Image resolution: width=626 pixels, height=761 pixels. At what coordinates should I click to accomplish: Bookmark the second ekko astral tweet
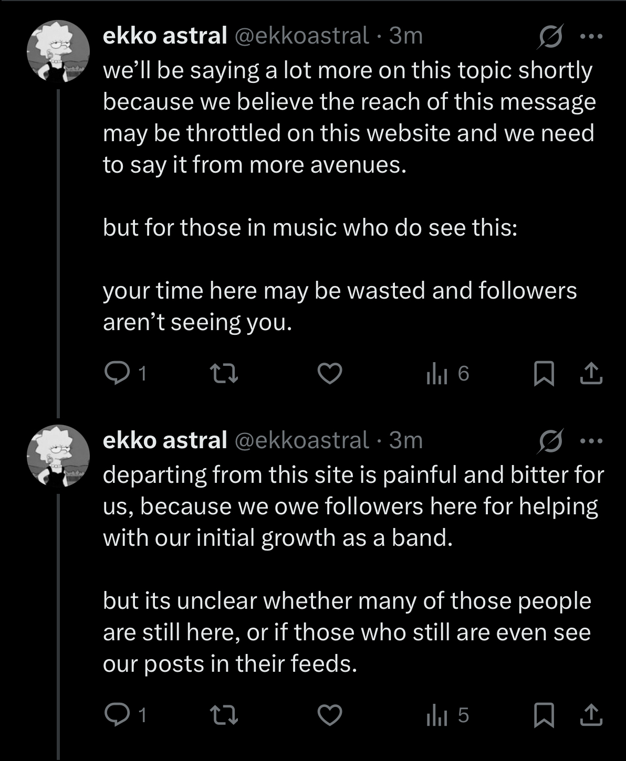coord(544,715)
